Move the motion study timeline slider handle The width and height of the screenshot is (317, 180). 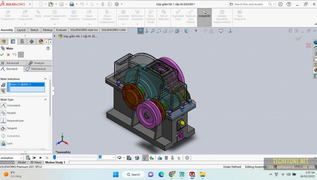pos(54,157)
